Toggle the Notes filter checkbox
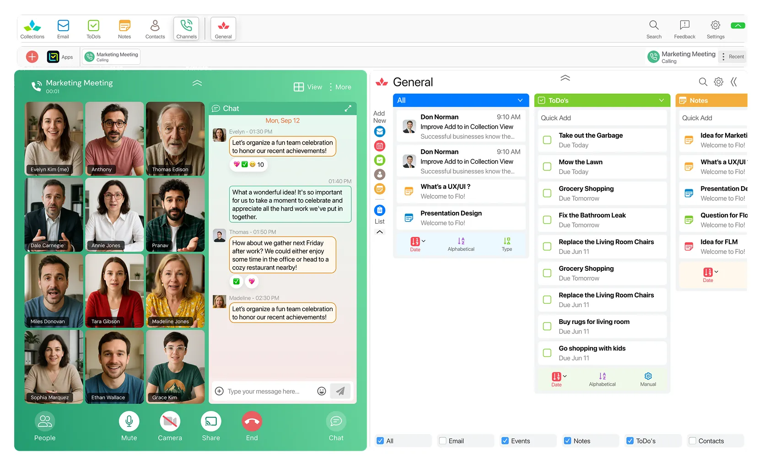The width and height of the screenshot is (759, 463). 567,441
